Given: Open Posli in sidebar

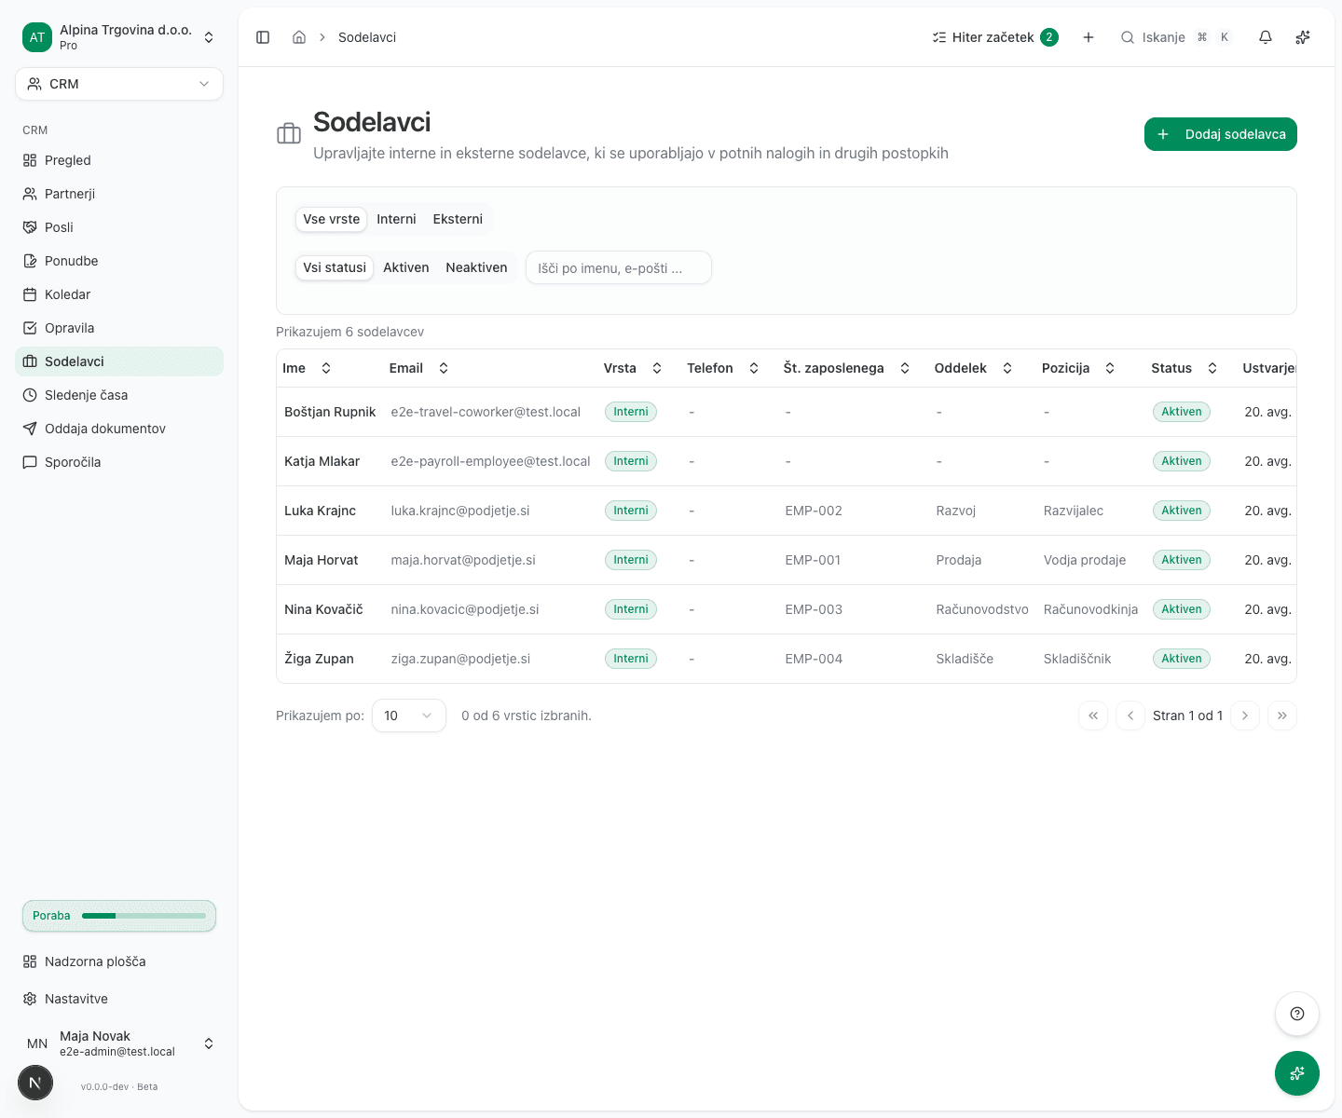Looking at the screenshot, I should (x=119, y=227).
